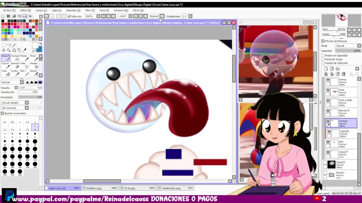
Task: Hide the traje layer
Action: [328, 90]
